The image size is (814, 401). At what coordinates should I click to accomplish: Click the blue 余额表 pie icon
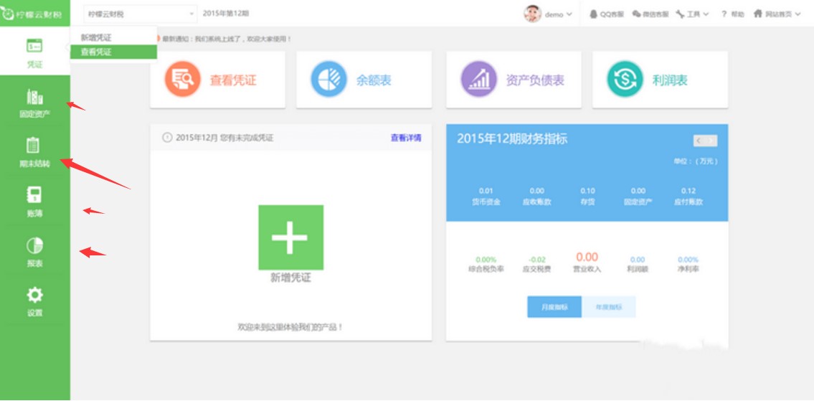click(328, 80)
